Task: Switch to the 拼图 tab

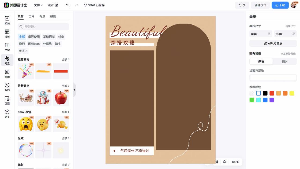Action: [53, 16]
